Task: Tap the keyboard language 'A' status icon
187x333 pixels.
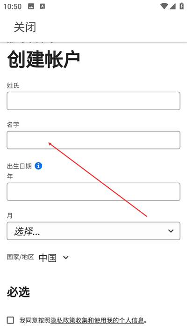Action: [x=43, y=7]
